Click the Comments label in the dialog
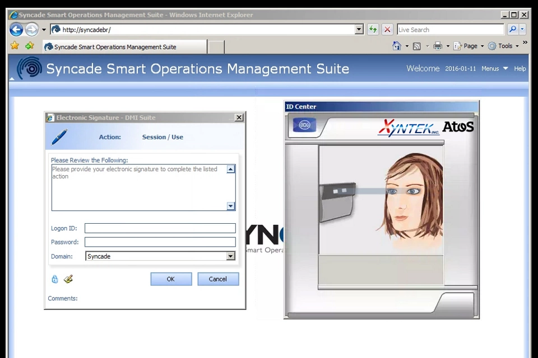Viewport: 538px width, 358px height. (x=63, y=298)
